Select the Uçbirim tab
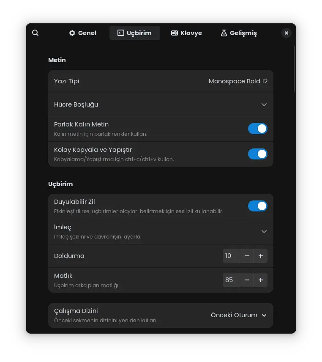 tap(135, 33)
